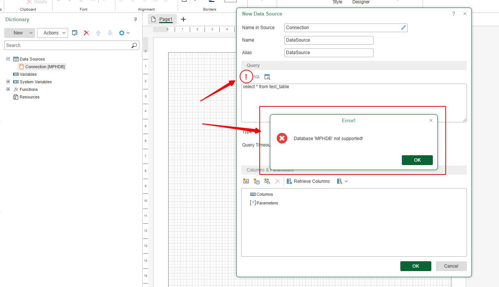The width and height of the screenshot is (499, 287).
Task: Click the help question mark in dialog title
Action: pyautogui.click(x=454, y=14)
